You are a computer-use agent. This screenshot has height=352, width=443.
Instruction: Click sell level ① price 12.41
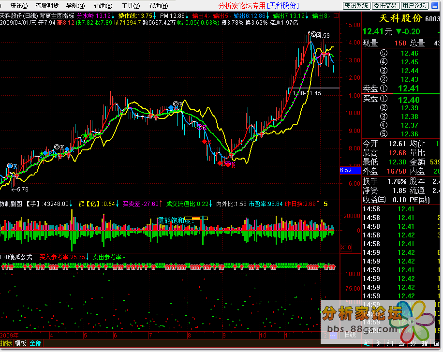pos(408,88)
